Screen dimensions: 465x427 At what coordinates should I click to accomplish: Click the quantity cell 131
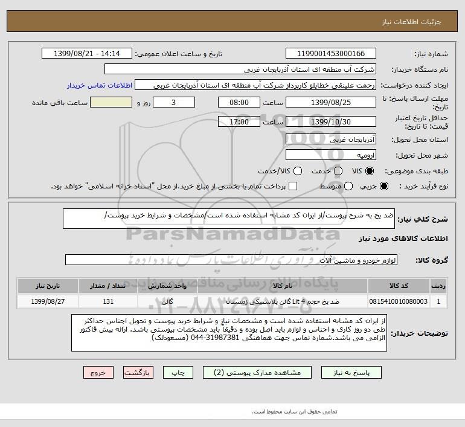108,301
